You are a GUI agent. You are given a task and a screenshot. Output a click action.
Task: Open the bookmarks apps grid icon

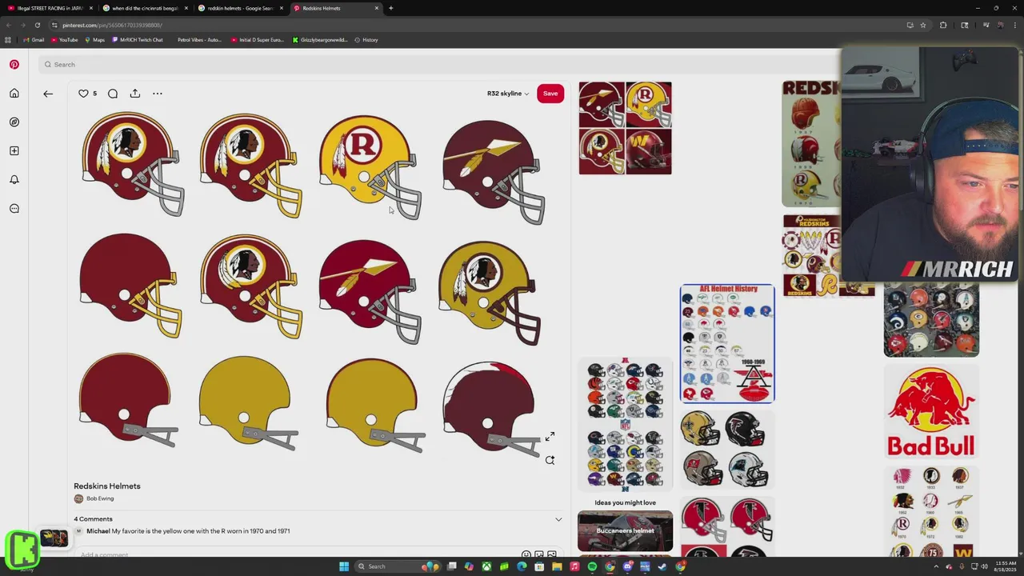pyautogui.click(x=8, y=40)
